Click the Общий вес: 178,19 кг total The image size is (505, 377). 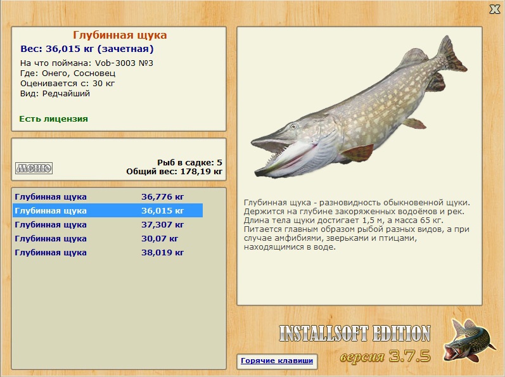click(x=174, y=171)
